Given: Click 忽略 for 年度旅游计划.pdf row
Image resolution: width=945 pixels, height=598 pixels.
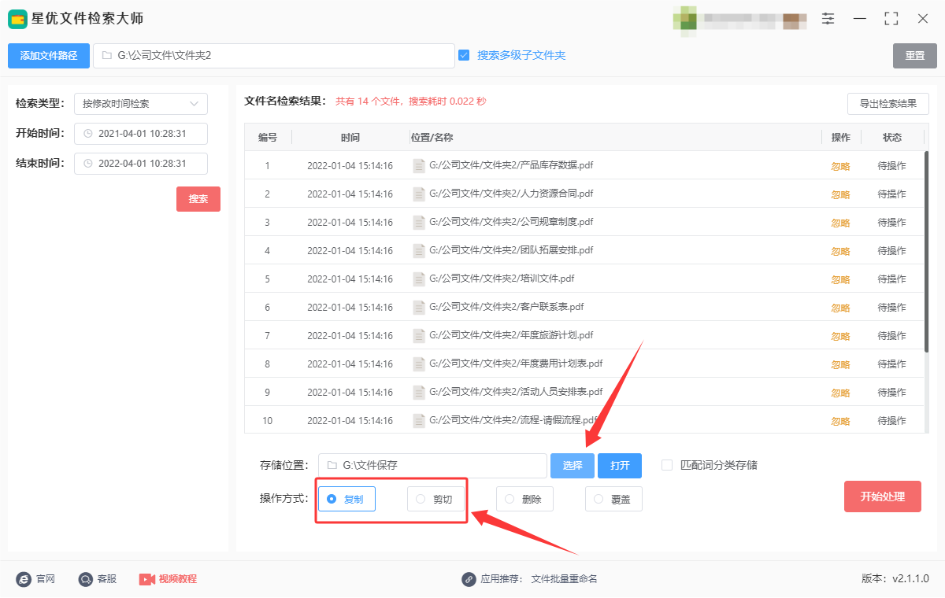Looking at the screenshot, I should (x=841, y=336).
